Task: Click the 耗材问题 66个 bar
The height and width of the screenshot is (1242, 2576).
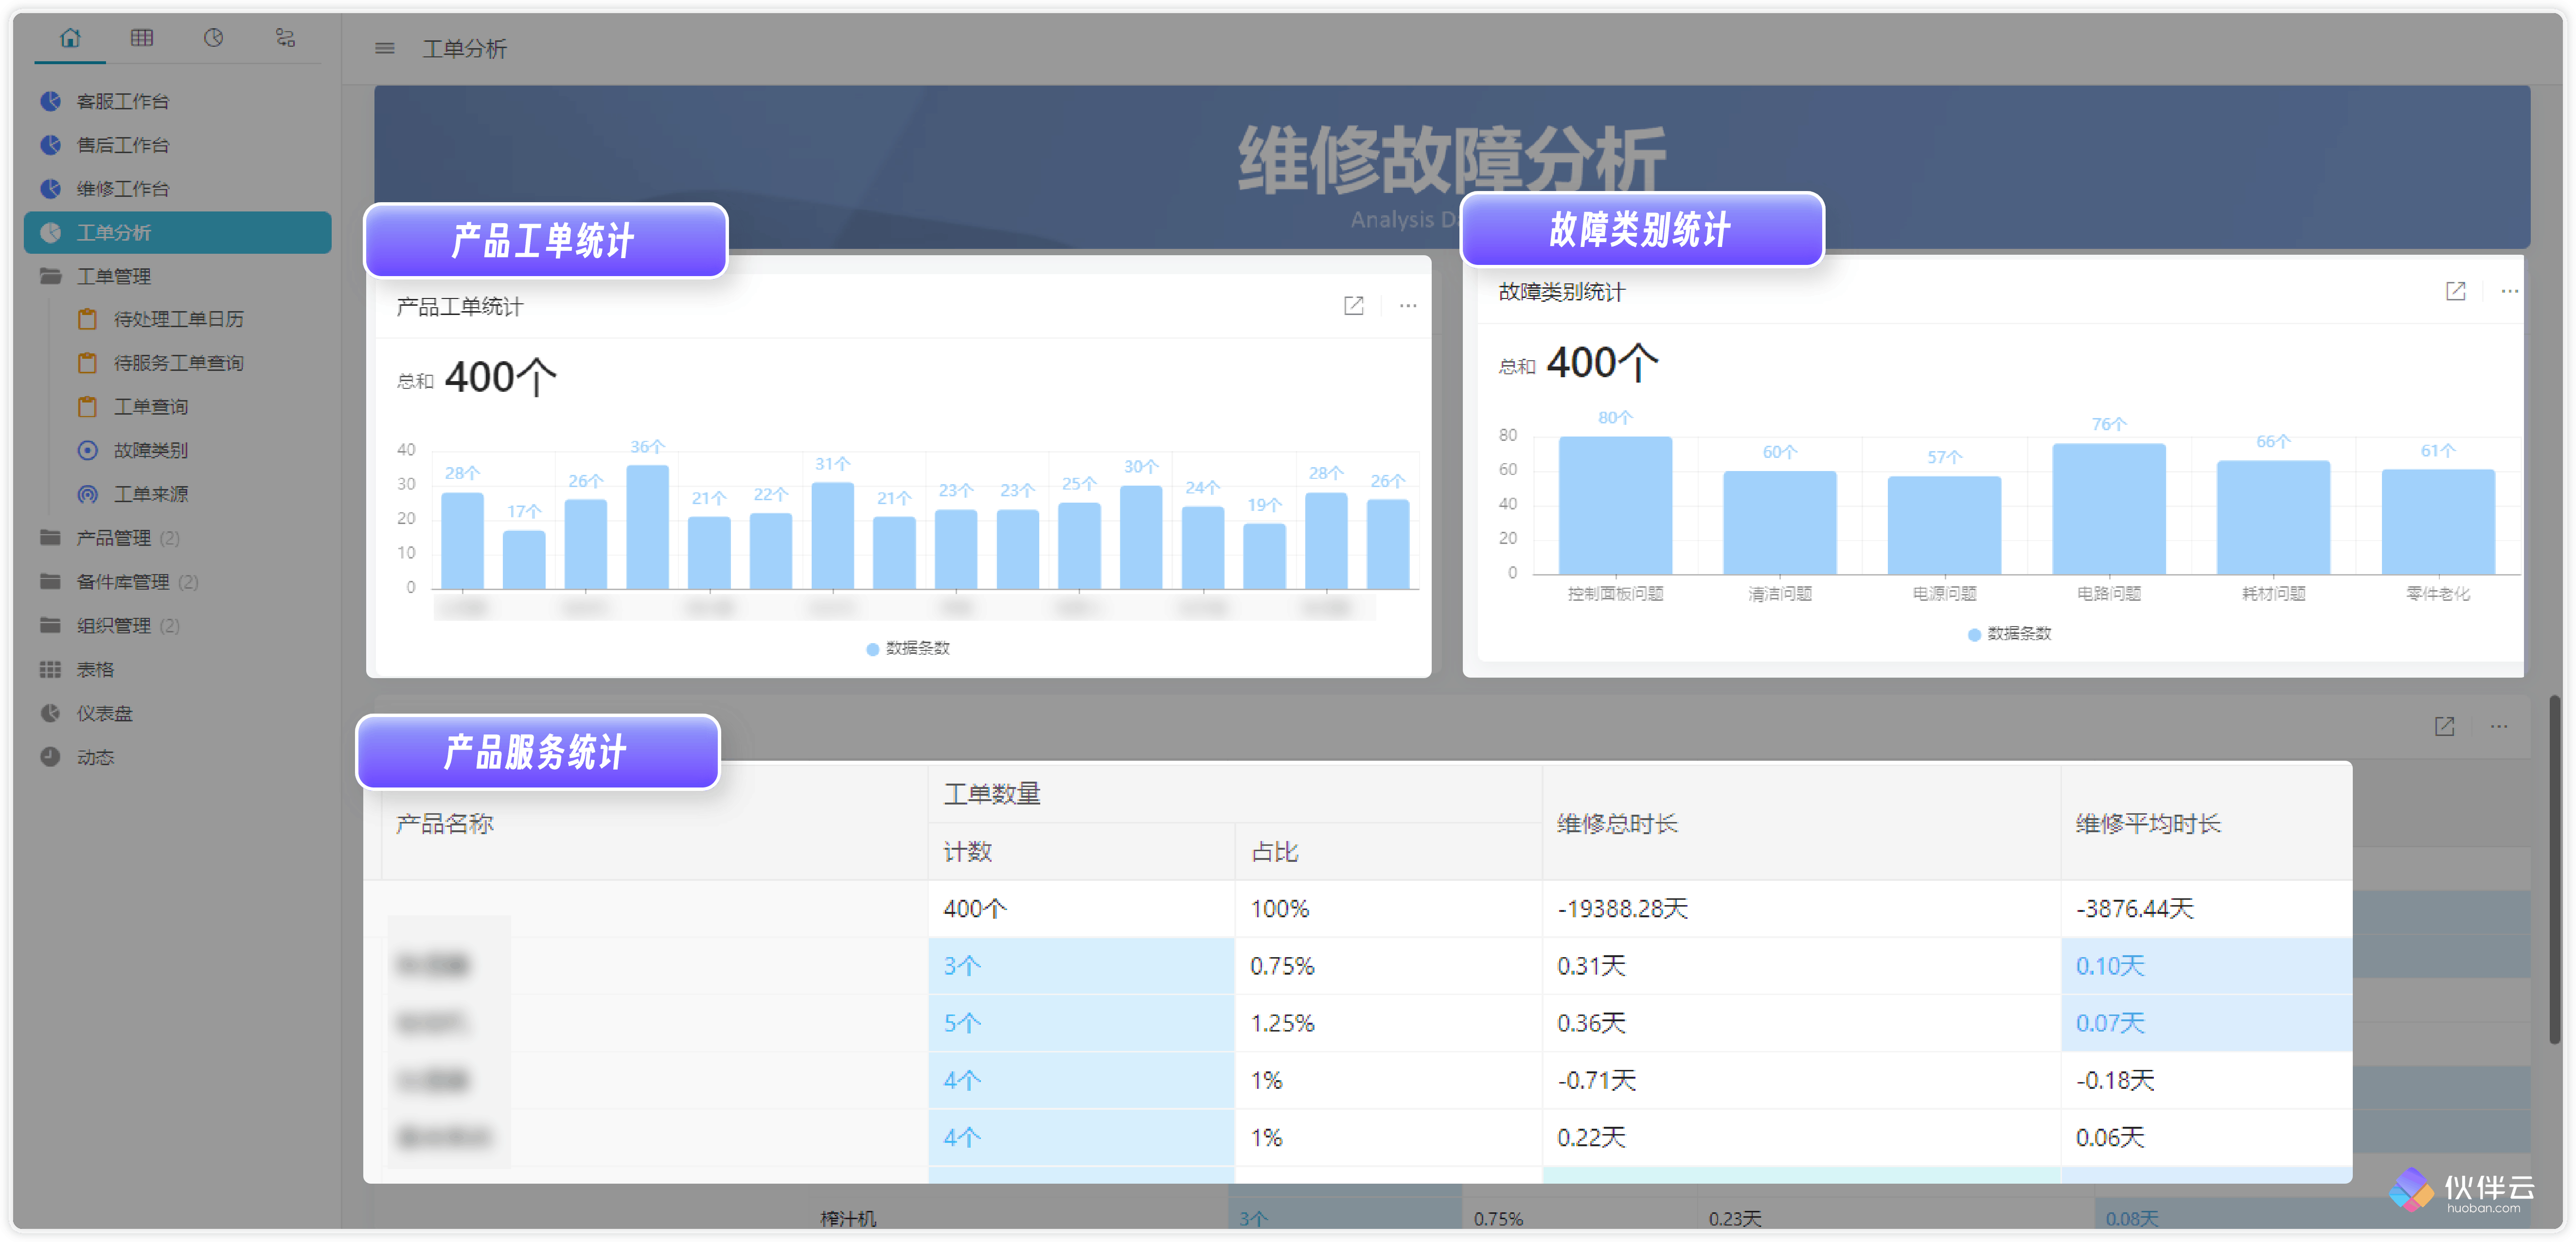Action: 2274,518
